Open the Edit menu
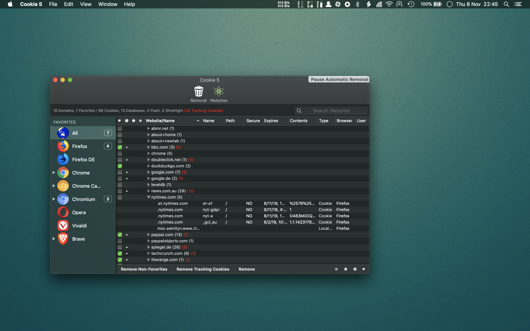Viewport: 530px width, 331px height. pyautogui.click(x=68, y=4)
